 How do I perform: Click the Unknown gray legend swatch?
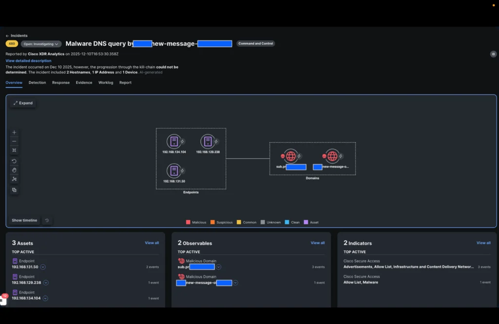[263, 222]
